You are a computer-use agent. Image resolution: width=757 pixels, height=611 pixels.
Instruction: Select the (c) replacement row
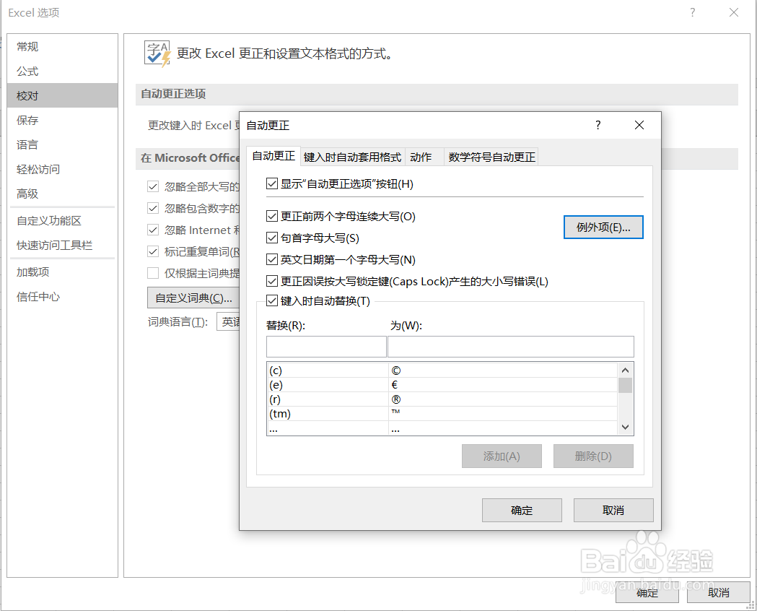[442, 370]
